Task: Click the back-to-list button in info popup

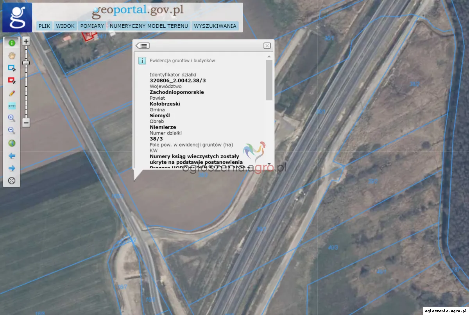Action: tap(143, 46)
